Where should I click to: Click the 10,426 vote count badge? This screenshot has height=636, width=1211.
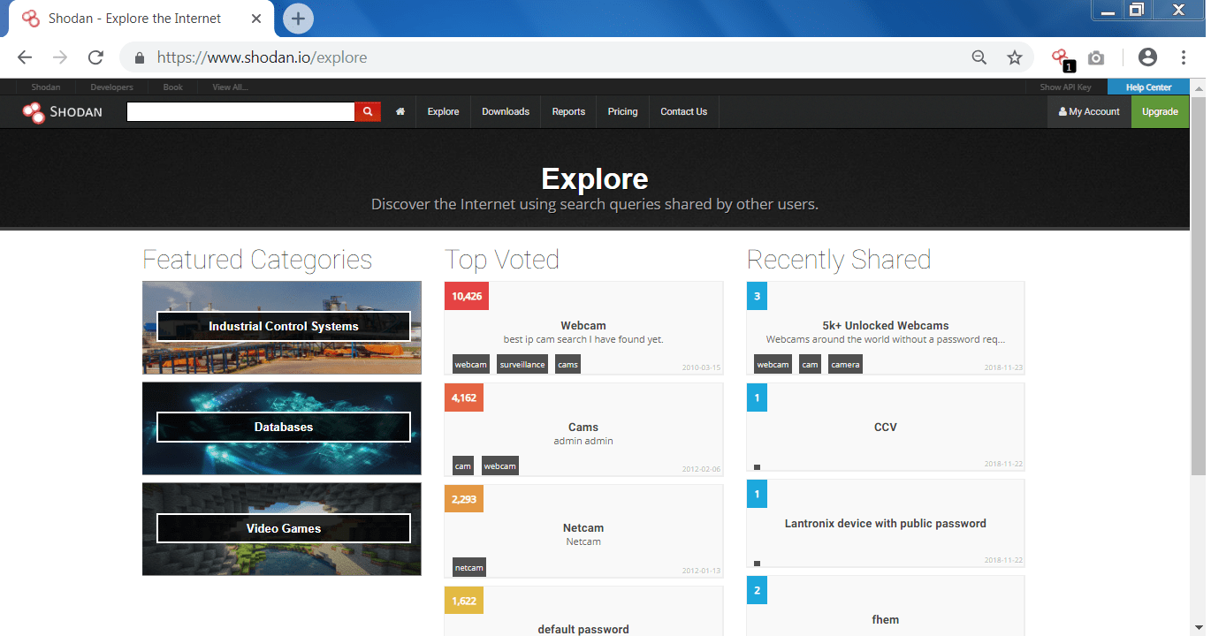coord(467,296)
